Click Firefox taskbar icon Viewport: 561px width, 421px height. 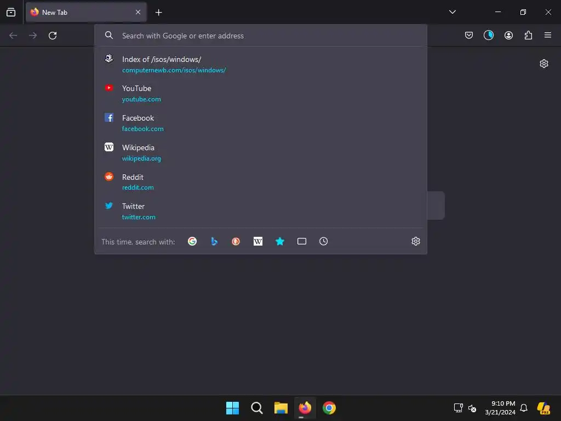305,408
